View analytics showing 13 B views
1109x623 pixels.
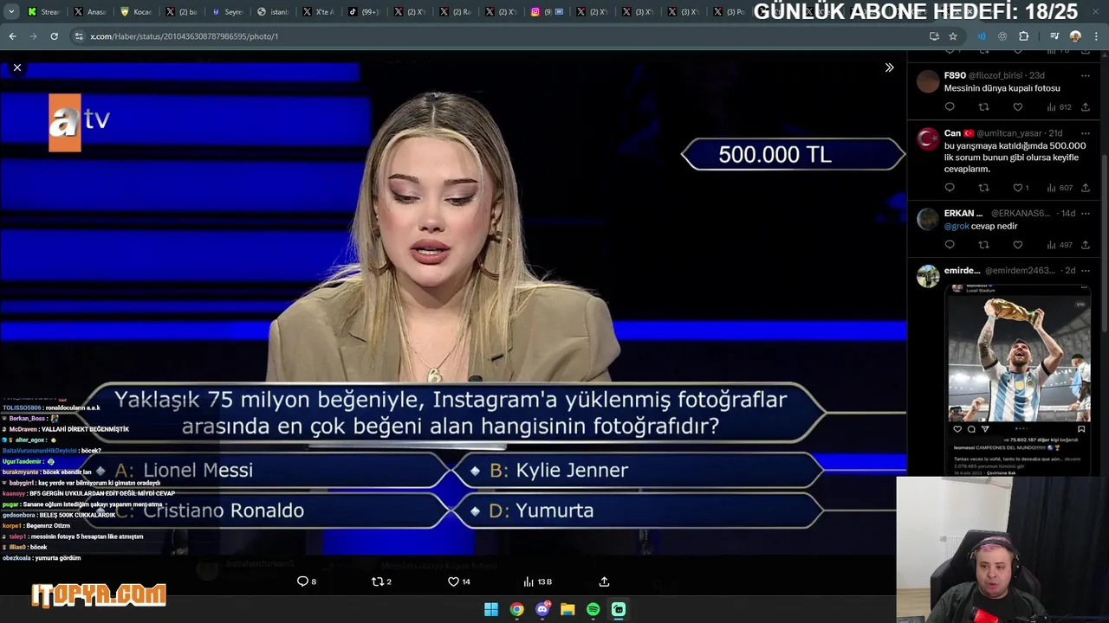[537, 581]
